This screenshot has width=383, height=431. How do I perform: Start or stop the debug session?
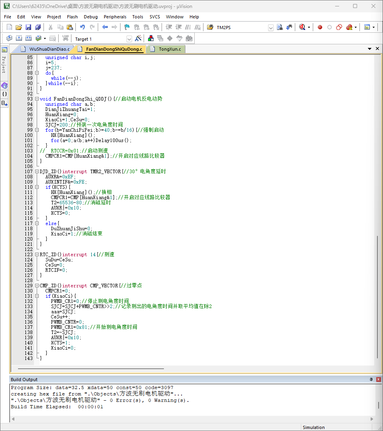(302, 27)
